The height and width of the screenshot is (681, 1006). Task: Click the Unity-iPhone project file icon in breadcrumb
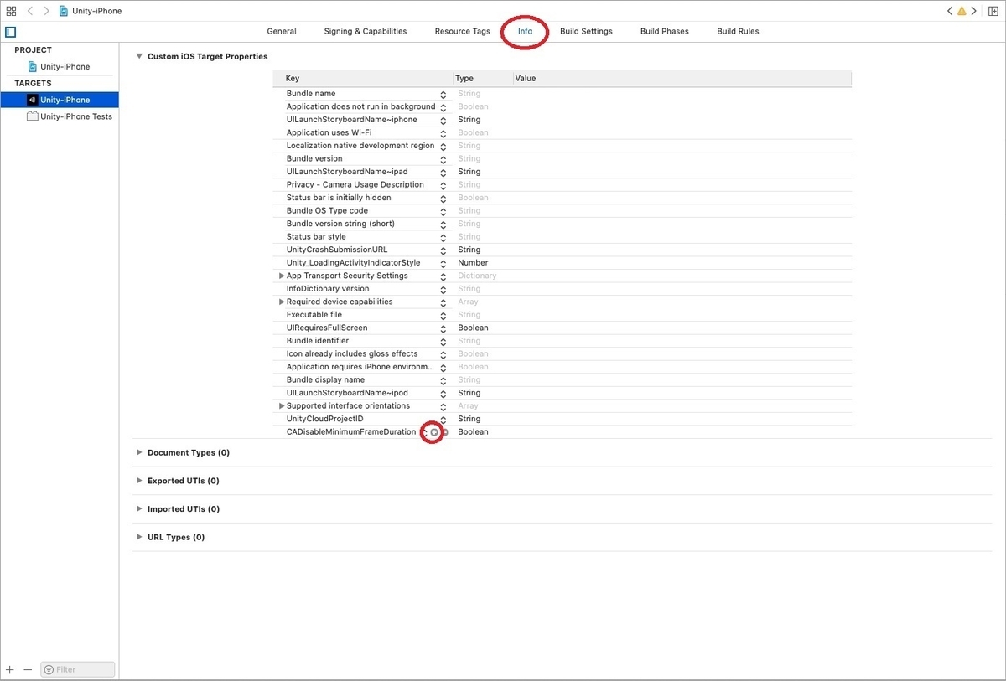pyautogui.click(x=64, y=11)
